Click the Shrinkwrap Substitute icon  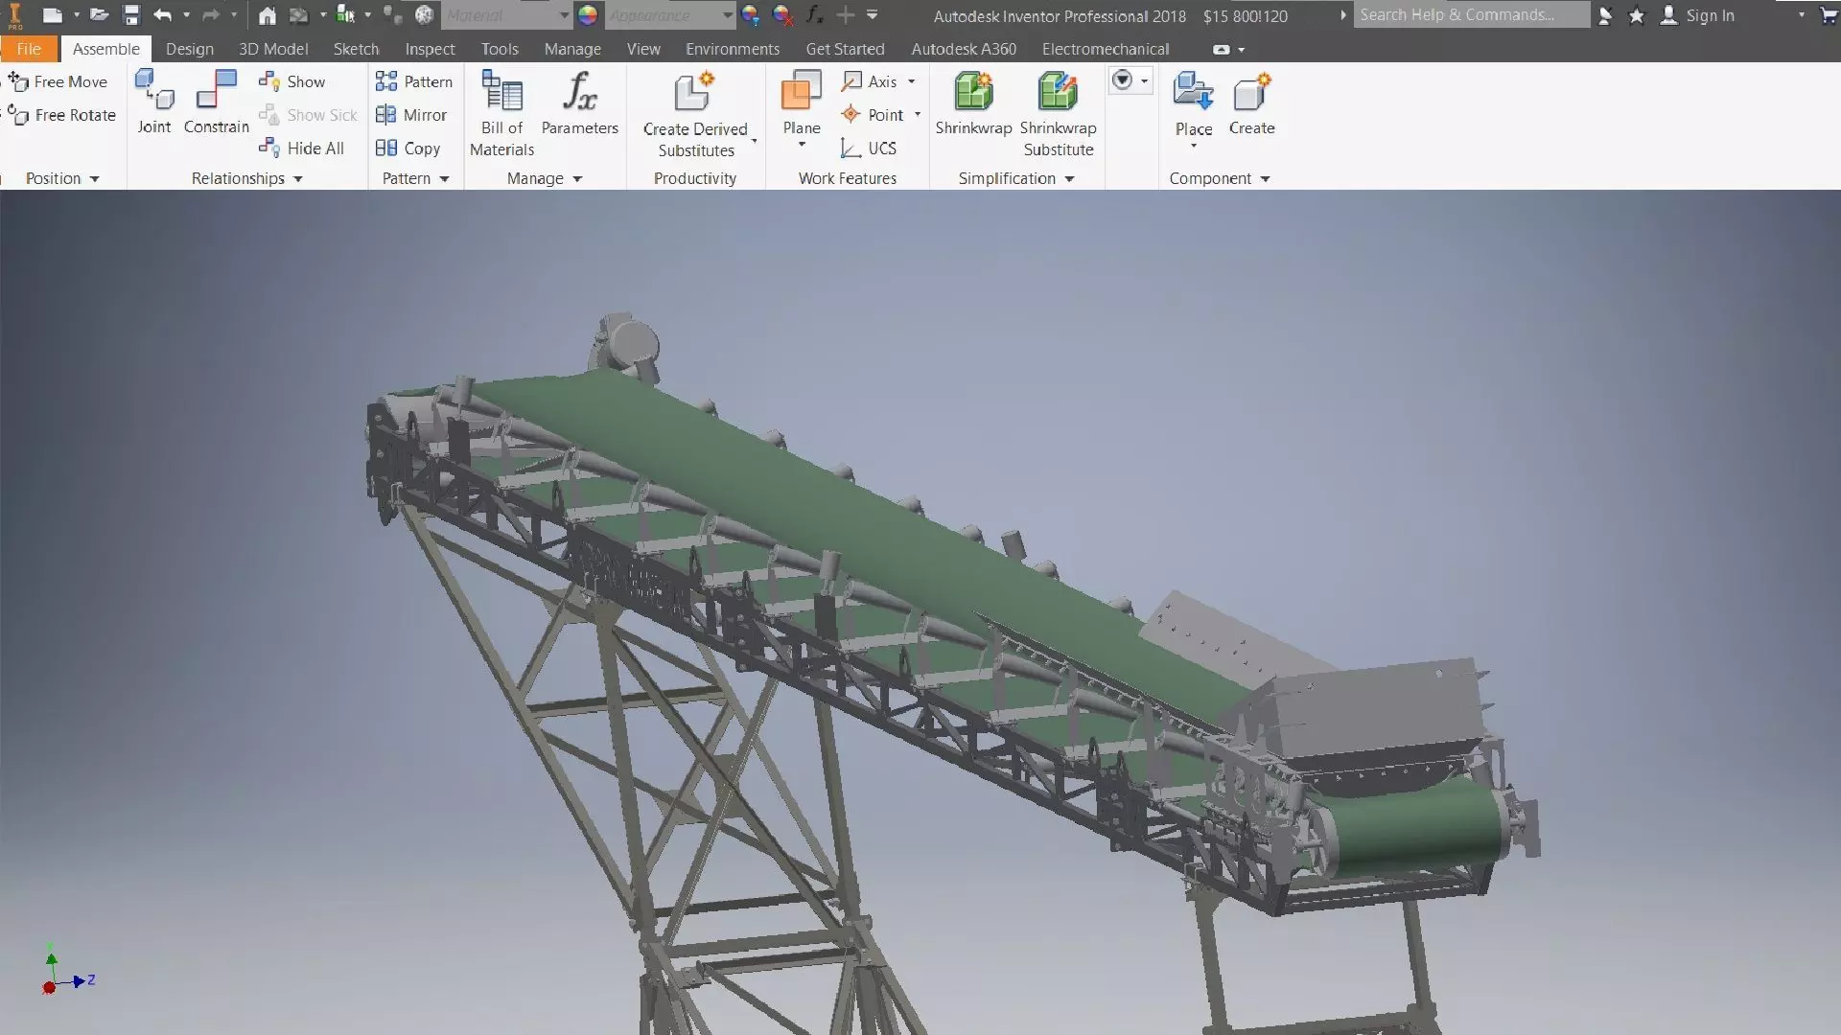(1058, 93)
